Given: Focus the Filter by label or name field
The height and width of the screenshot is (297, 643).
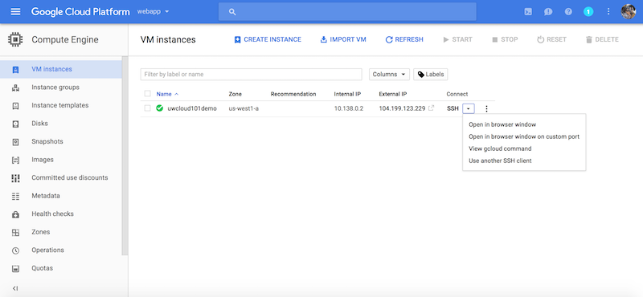Looking at the screenshot, I should point(251,74).
